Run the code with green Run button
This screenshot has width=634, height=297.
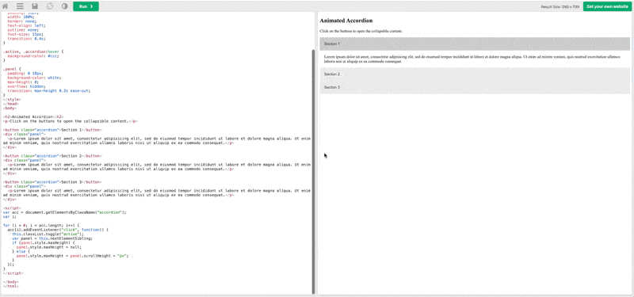(x=86, y=6)
